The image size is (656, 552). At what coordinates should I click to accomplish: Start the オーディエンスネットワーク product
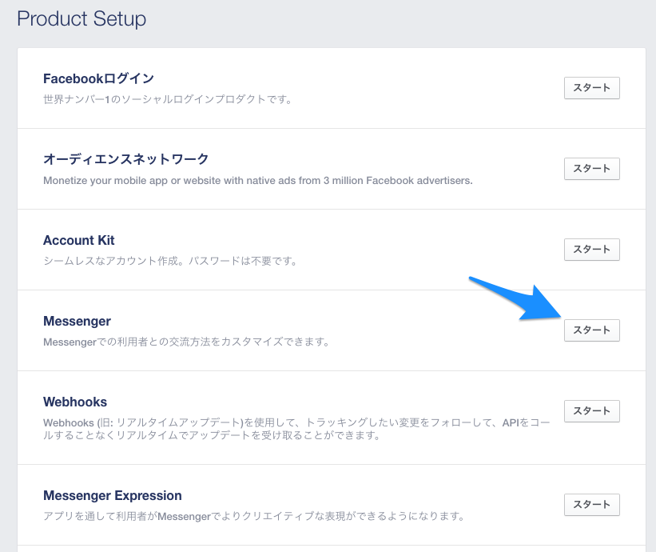(x=591, y=169)
